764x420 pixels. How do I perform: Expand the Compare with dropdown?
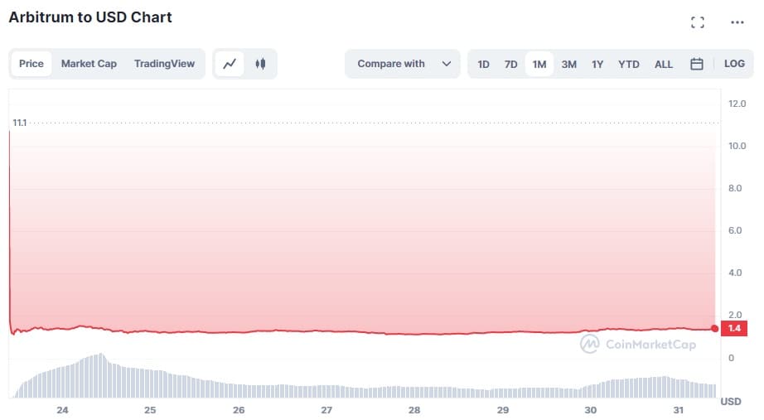pyautogui.click(x=402, y=64)
